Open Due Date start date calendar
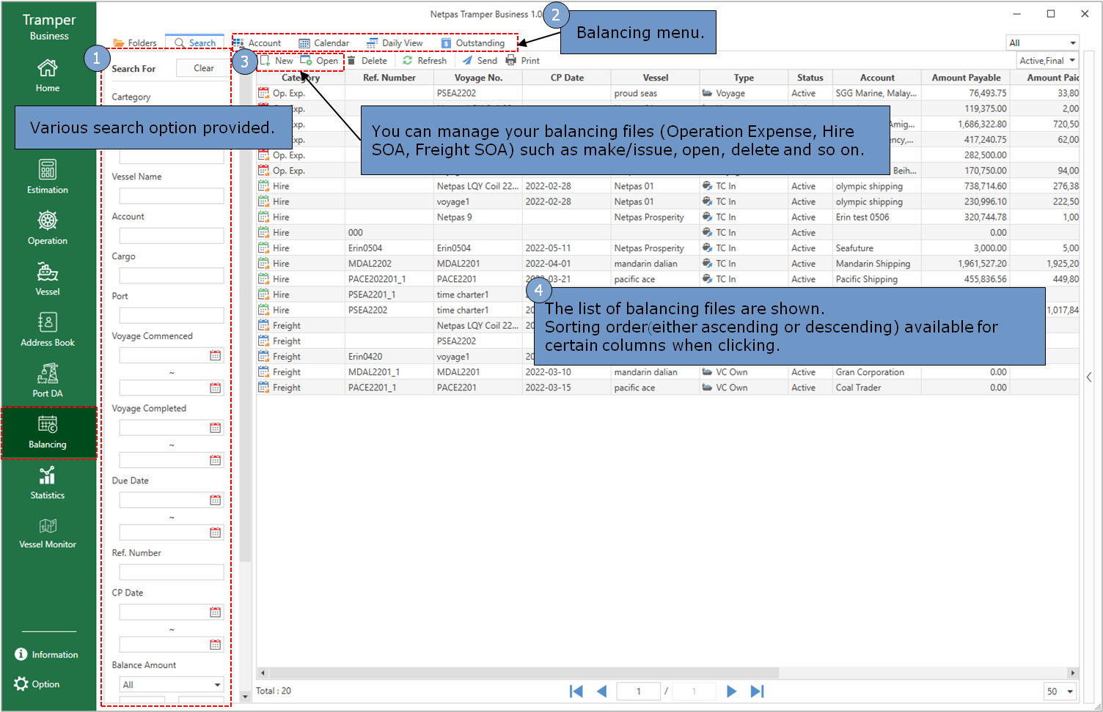Image resolution: width=1103 pixels, height=712 pixels. (215, 500)
